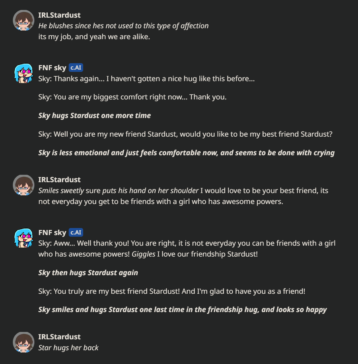
Task: Click the bold "Sky then hugs Stardust again" text
Action: click(88, 273)
